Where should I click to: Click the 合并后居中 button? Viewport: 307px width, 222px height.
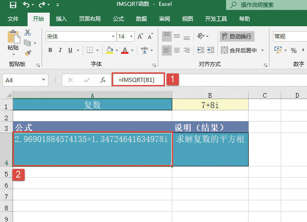[239, 50]
